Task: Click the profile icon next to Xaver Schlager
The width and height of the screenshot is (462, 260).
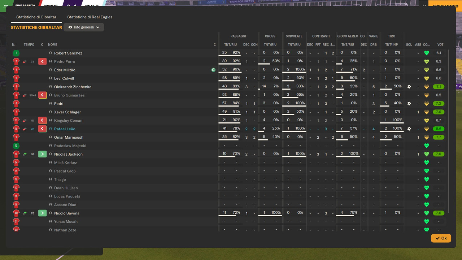Action: [x=51, y=112]
